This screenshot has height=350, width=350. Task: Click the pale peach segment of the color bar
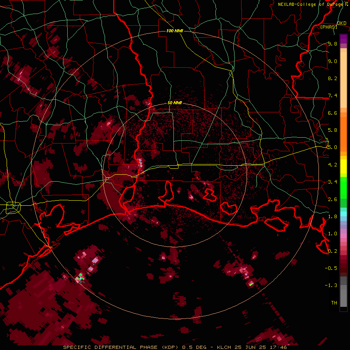pos(343,80)
